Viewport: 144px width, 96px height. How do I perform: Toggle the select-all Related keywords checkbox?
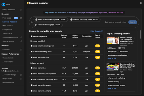tap(32, 36)
